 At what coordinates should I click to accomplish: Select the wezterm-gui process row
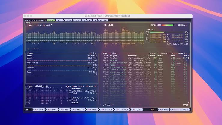click(145, 89)
